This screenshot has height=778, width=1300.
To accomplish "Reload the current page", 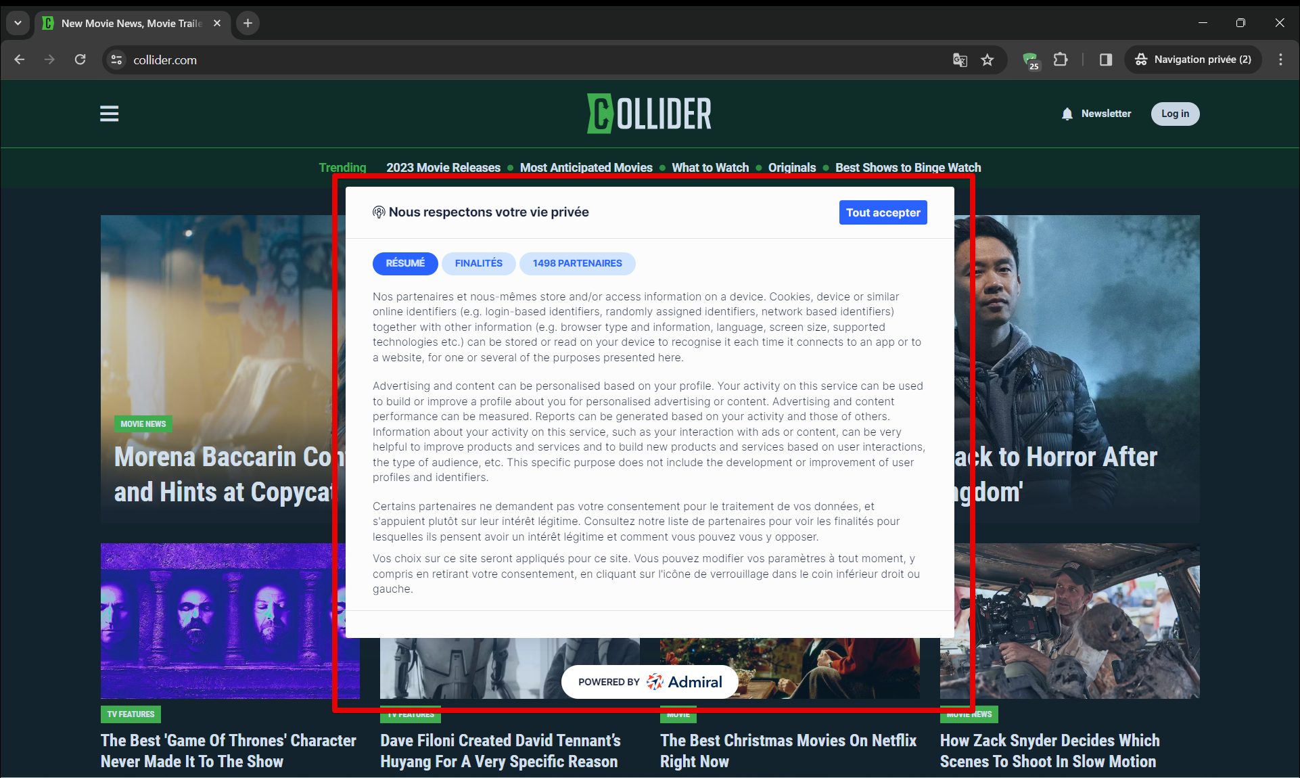I will [80, 60].
